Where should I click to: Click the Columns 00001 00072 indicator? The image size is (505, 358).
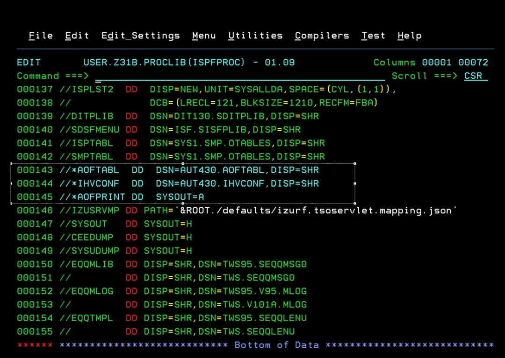pos(431,63)
